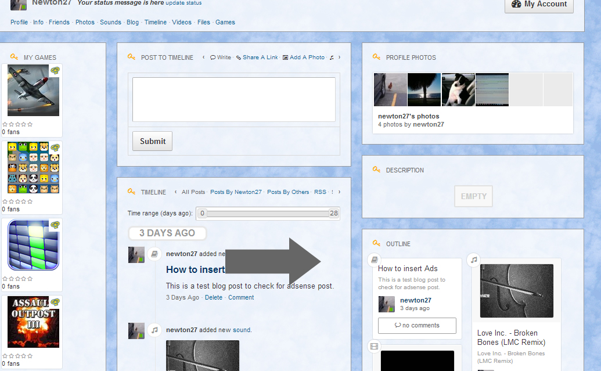Open the Blog tab in profile navigation
The image size is (601, 371).
coord(132,22)
